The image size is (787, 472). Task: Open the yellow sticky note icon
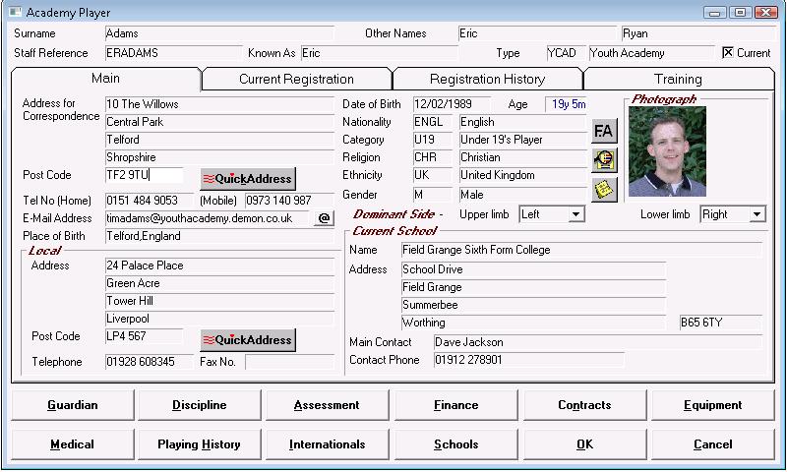604,190
